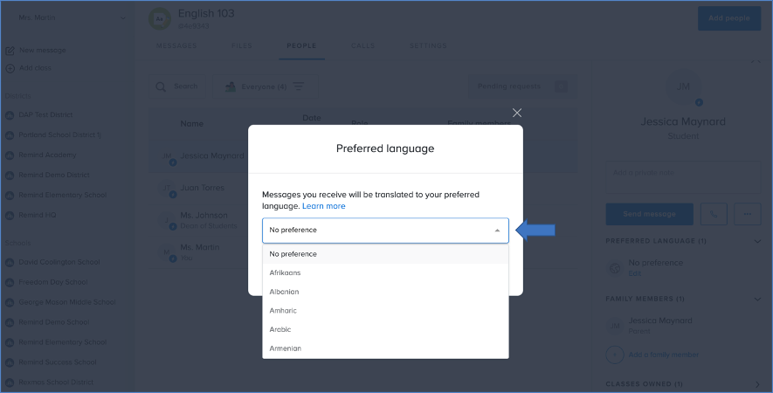Click the Send message button
This screenshot has height=393, width=773.
649,214
